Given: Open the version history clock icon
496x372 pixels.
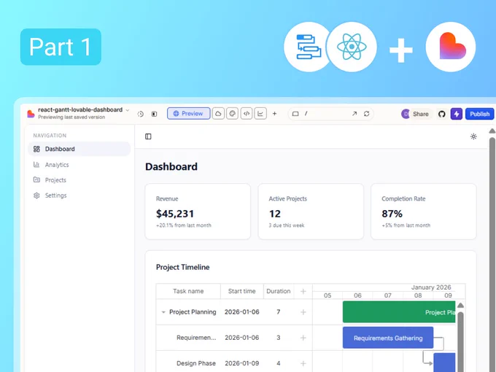Looking at the screenshot, I should 141,114.
